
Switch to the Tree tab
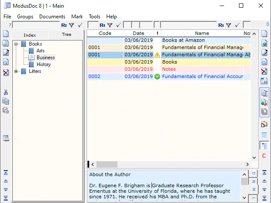[67, 35]
